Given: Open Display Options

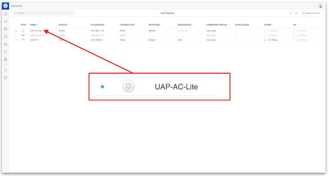Looking at the screenshot, I should pos(310,13).
